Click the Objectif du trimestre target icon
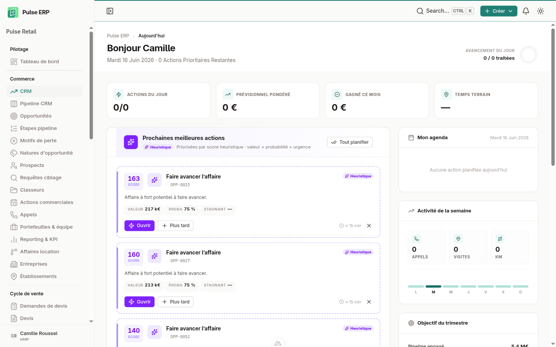The image size is (556, 347). [x=411, y=323]
